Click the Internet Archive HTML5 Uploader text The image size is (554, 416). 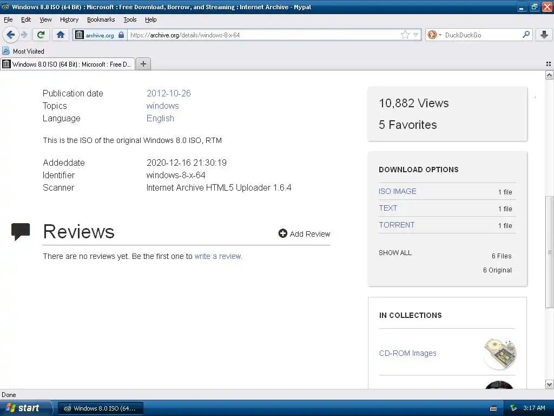219,187
